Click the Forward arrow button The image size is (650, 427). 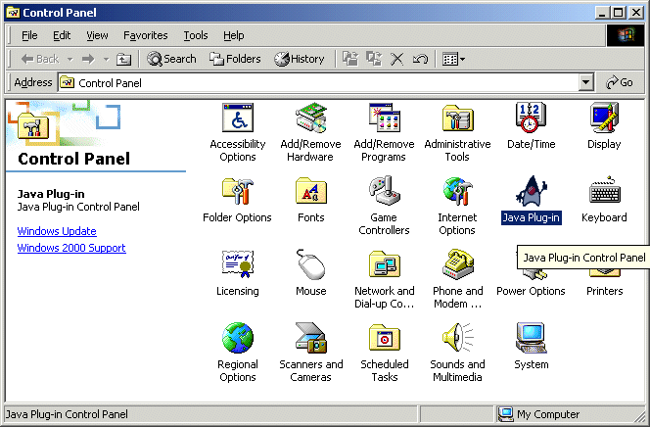tap(88, 60)
